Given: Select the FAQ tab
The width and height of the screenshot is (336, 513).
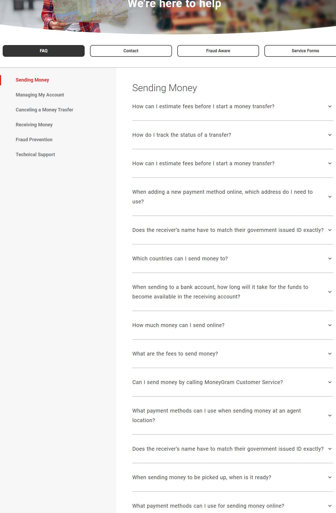Looking at the screenshot, I should point(44,51).
